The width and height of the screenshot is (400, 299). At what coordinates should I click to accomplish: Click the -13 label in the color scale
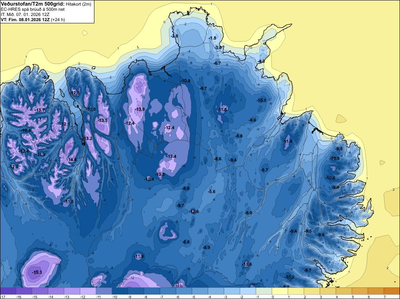[x=66, y=297]
